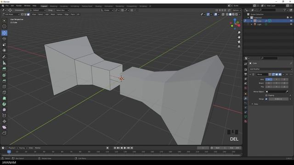Choose the Inset Faces tool
This screenshot has width=294, height=165.
coord(4,75)
